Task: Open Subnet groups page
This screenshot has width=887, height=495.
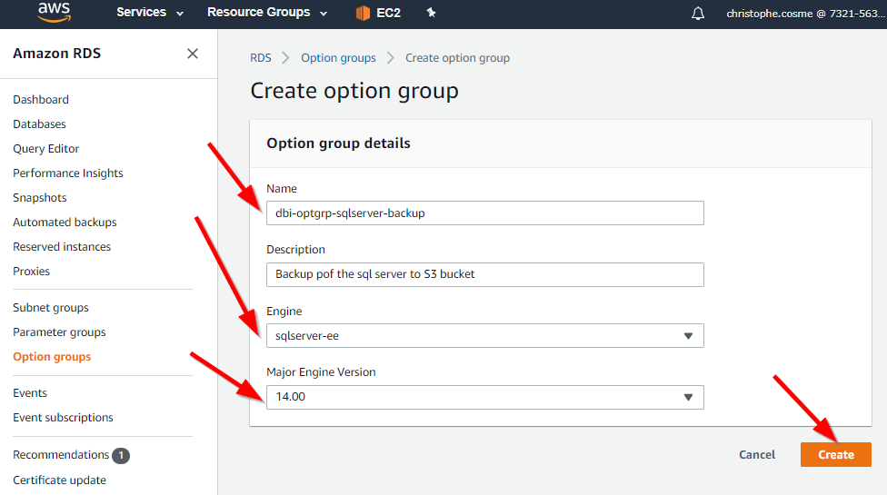Action: (x=51, y=308)
